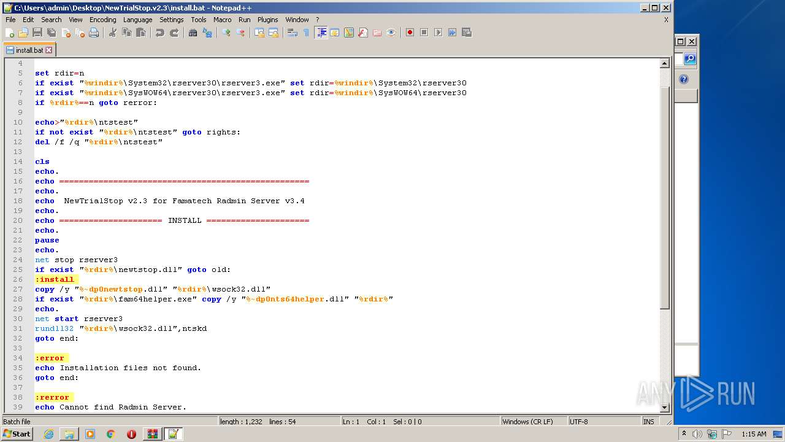Click the Redo toolbar icon
The image size is (785, 442).
coord(174,33)
